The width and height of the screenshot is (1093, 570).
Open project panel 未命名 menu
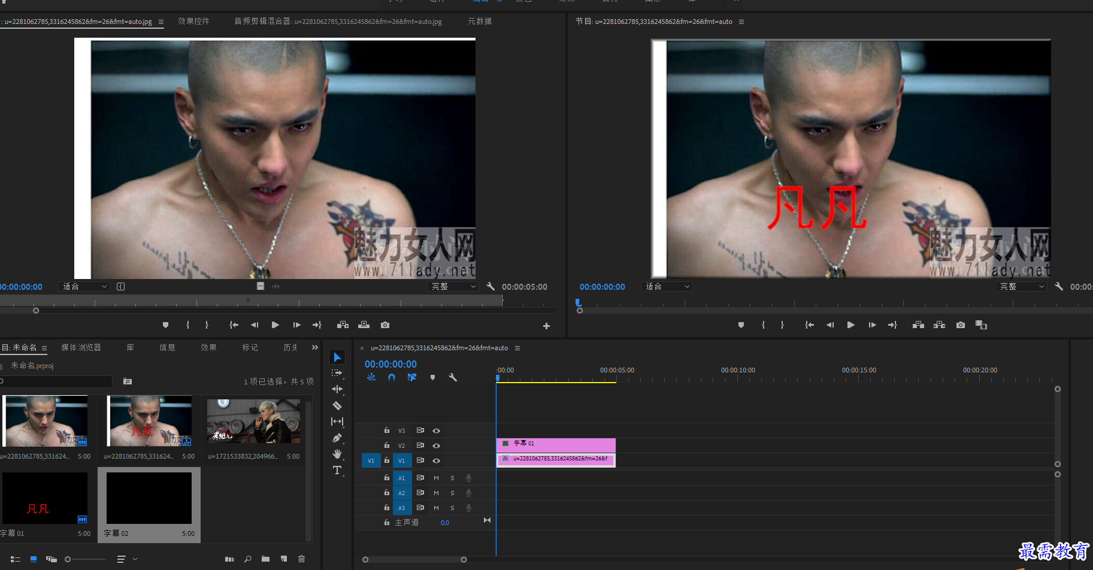pyautogui.click(x=44, y=348)
